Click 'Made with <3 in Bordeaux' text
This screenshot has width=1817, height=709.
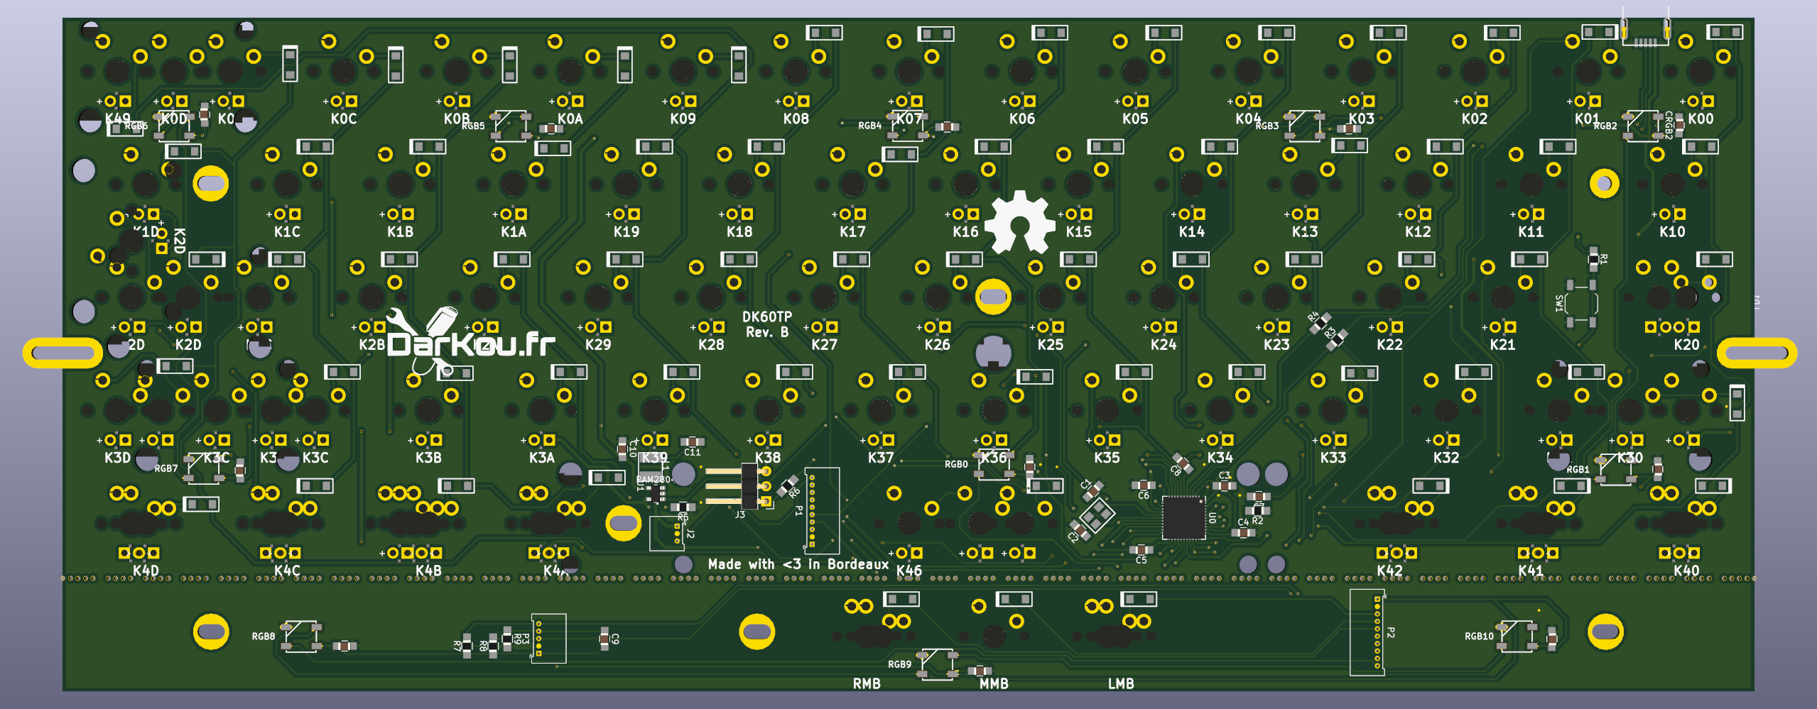798,564
